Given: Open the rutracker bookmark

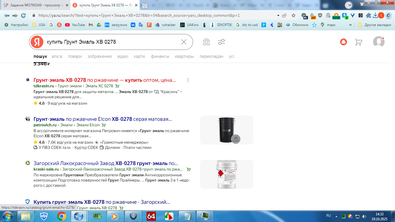Looking at the screenshot, I should point(165,25).
